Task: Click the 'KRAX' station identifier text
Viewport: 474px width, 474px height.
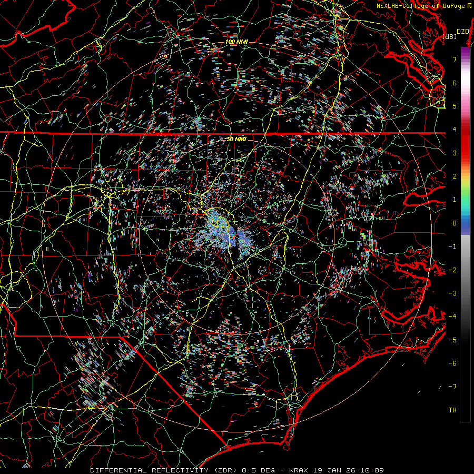Action: (x=300, y=470)
